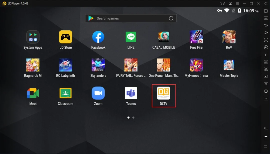Image resolution: width=270 pixels, height=154 pixels.
Task: Open the RoV game
Action: click(229, 37)
